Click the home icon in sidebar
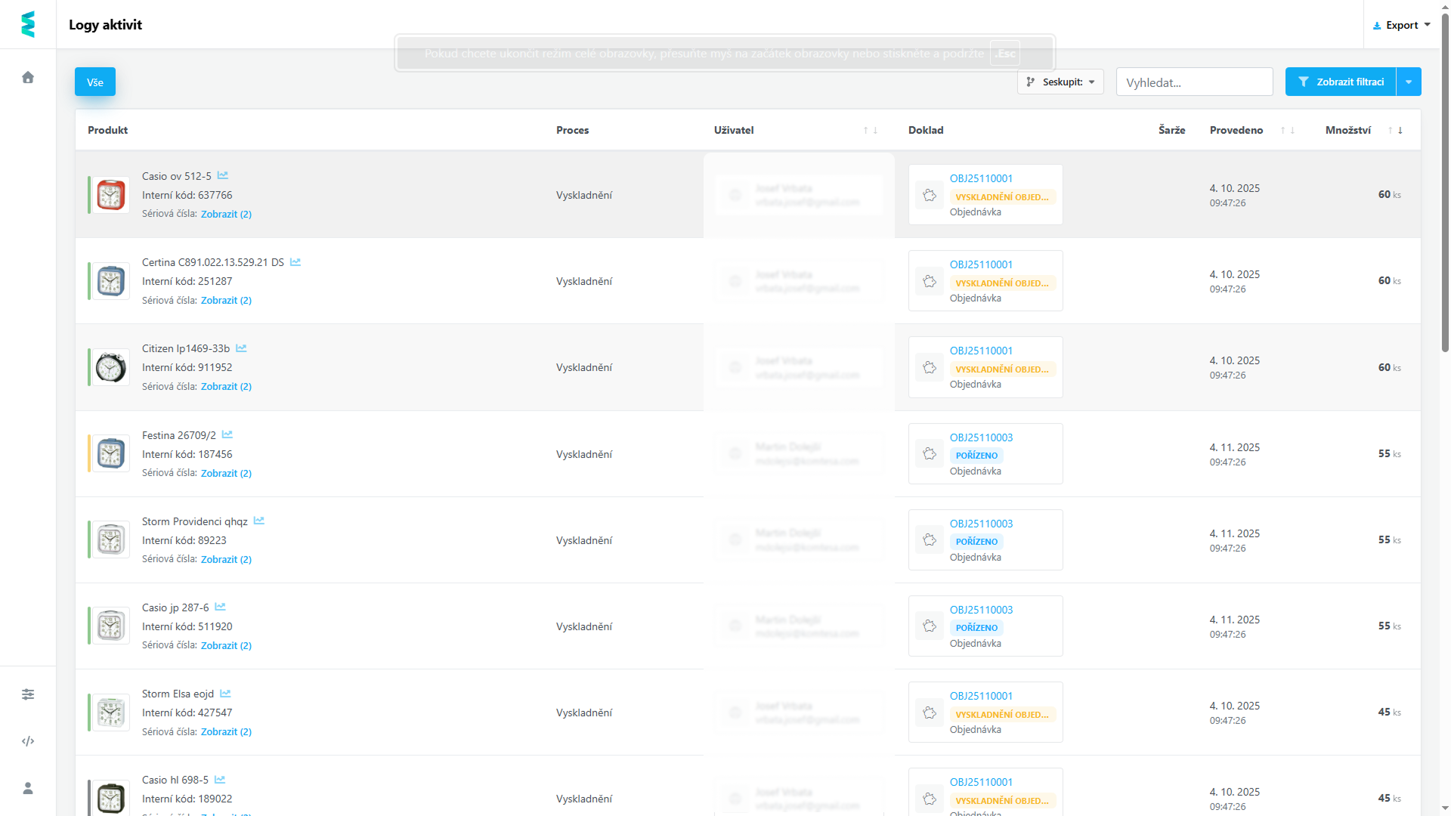The image size is (1451, 816). click(x=28, y=78)
